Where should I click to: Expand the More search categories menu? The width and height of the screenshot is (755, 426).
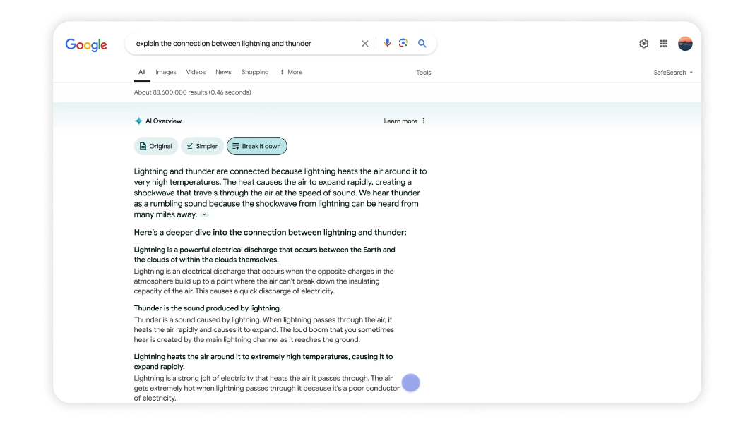[x=291, y=72]
